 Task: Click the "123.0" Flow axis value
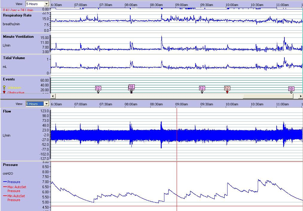45,111
